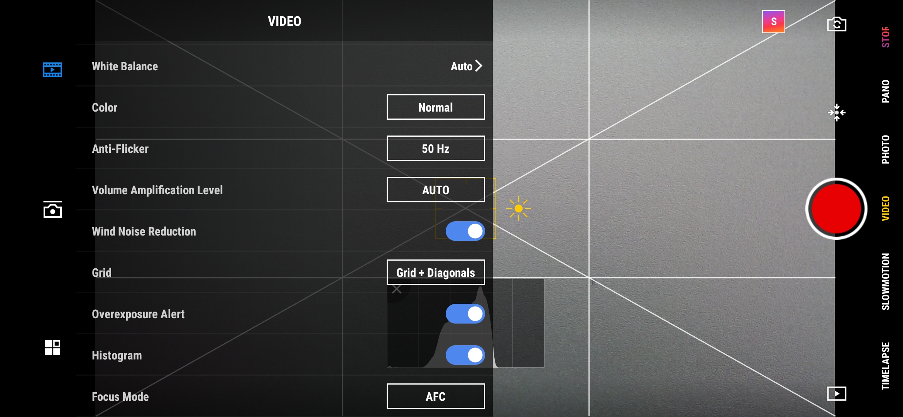Select Grid display style button
903x417 pixels.
click(x=435, y=273)
